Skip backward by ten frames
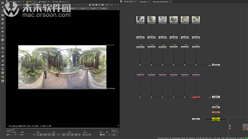 click(83, 135)
